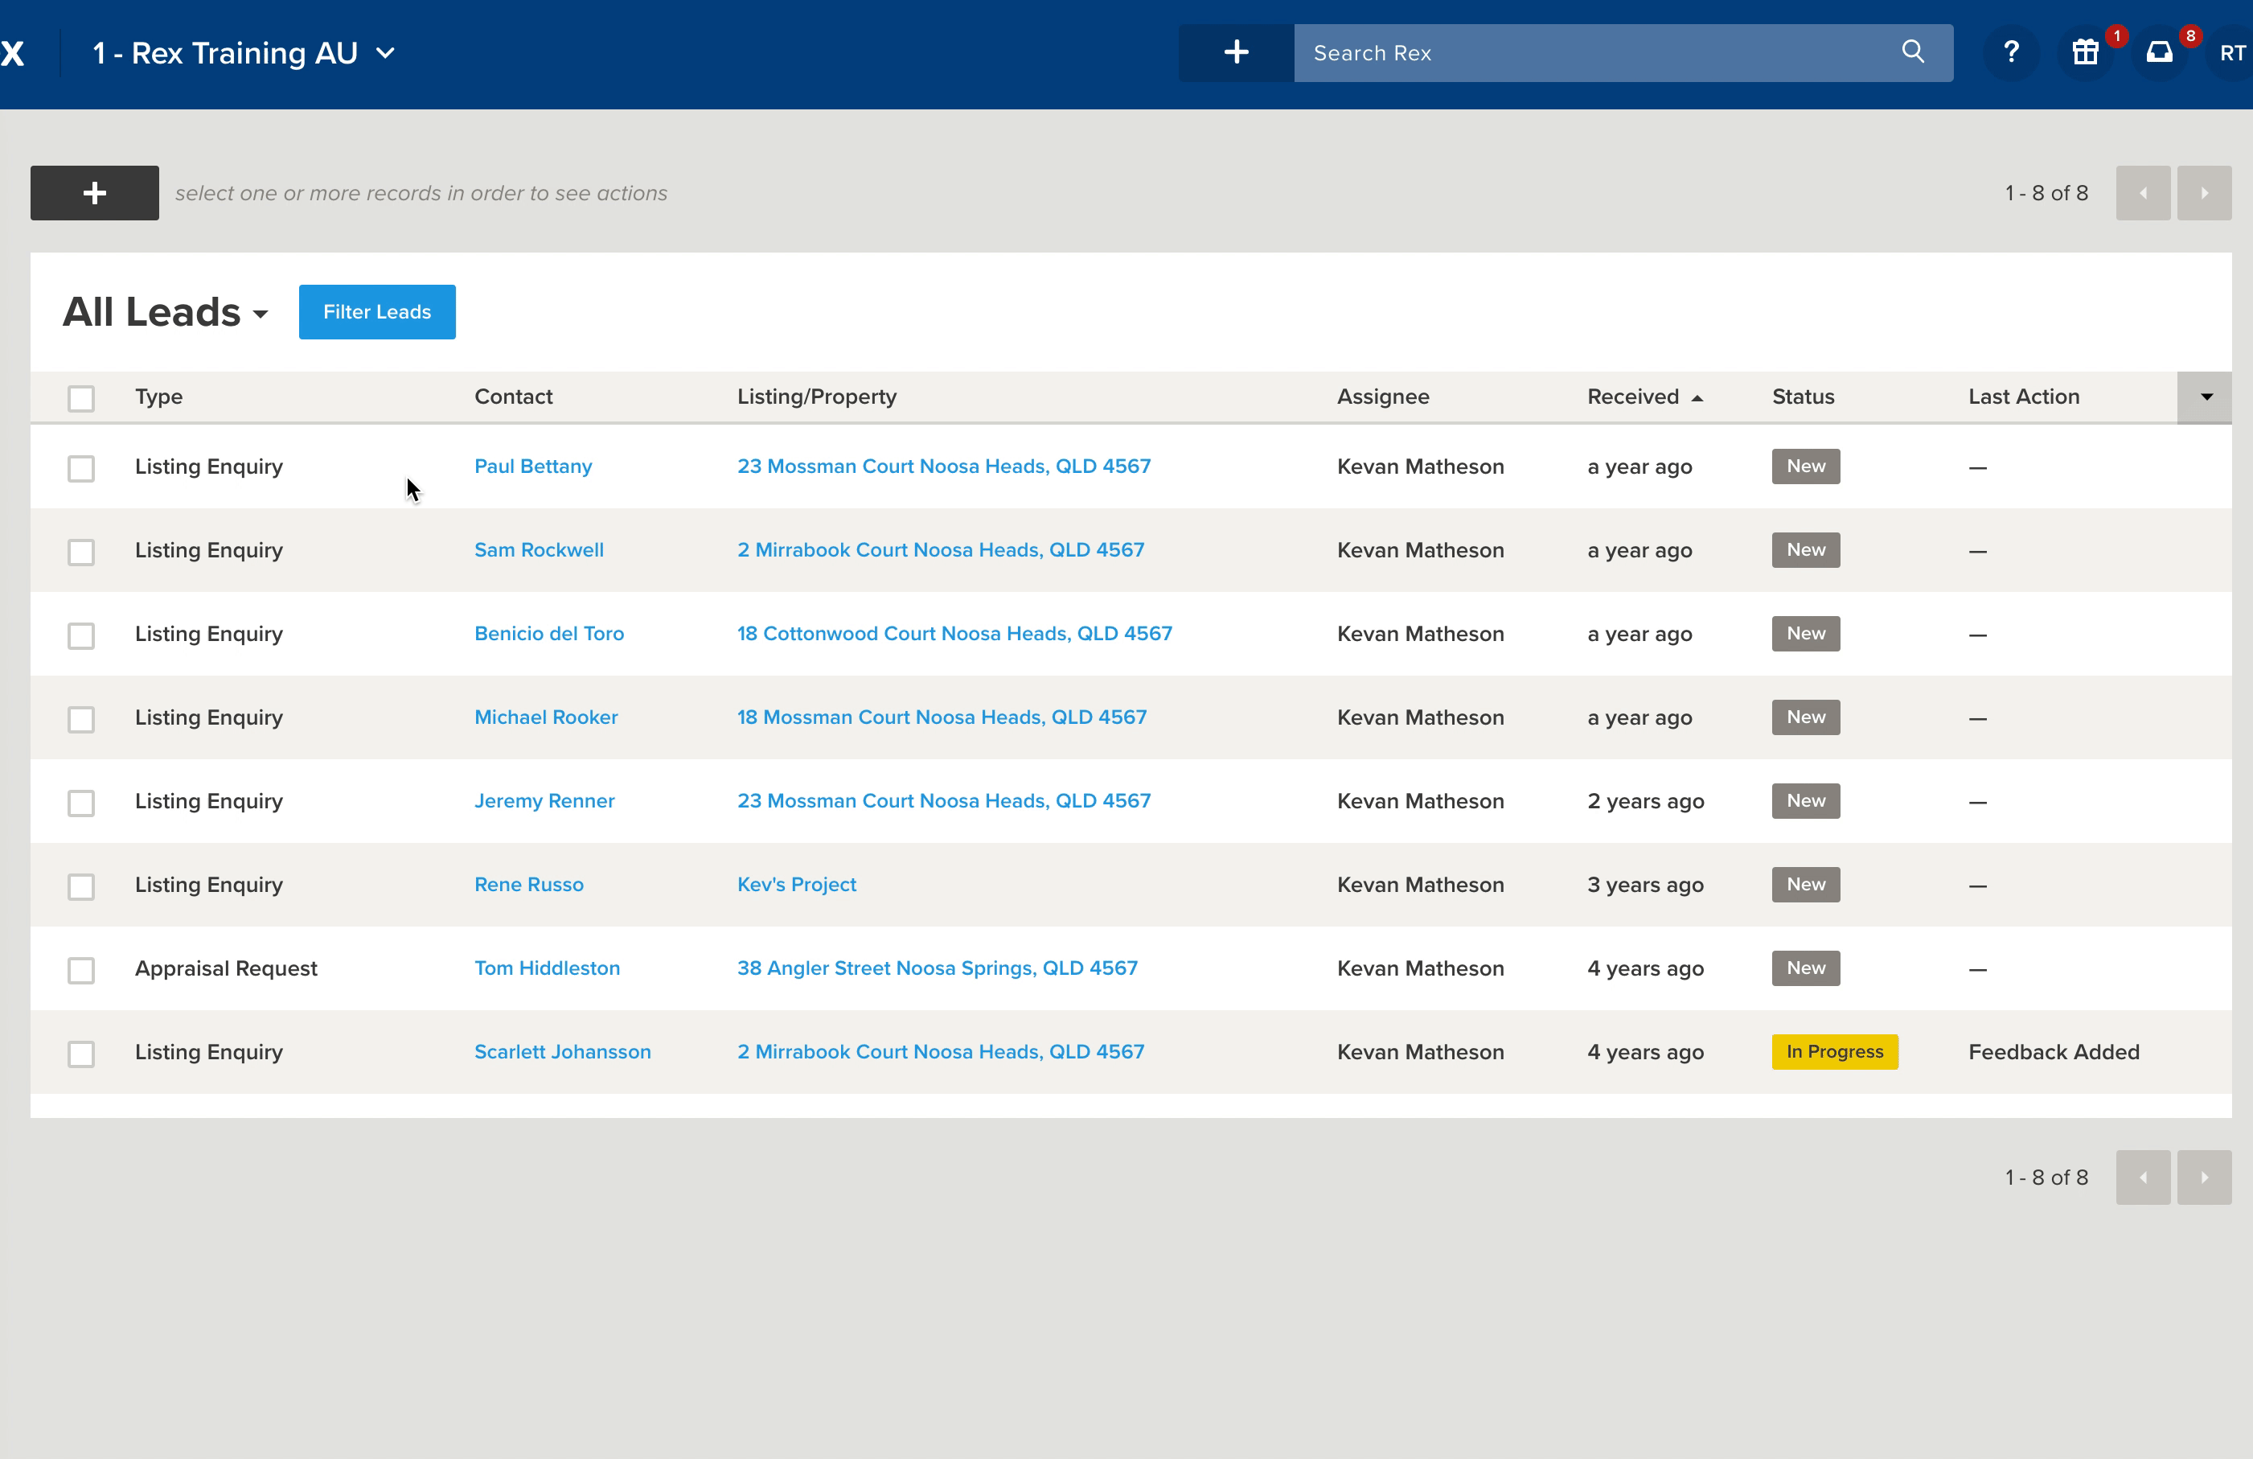The width and height of the screenshot is (2253, 1459).
Task: Check the Tom Hiddleston lead row
Action: pyautogui.click(x=81, y=971)
